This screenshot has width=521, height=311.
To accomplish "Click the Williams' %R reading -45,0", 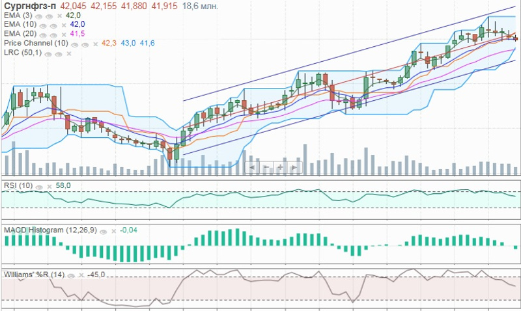I will pyautogui.click(x=96, y=275).
